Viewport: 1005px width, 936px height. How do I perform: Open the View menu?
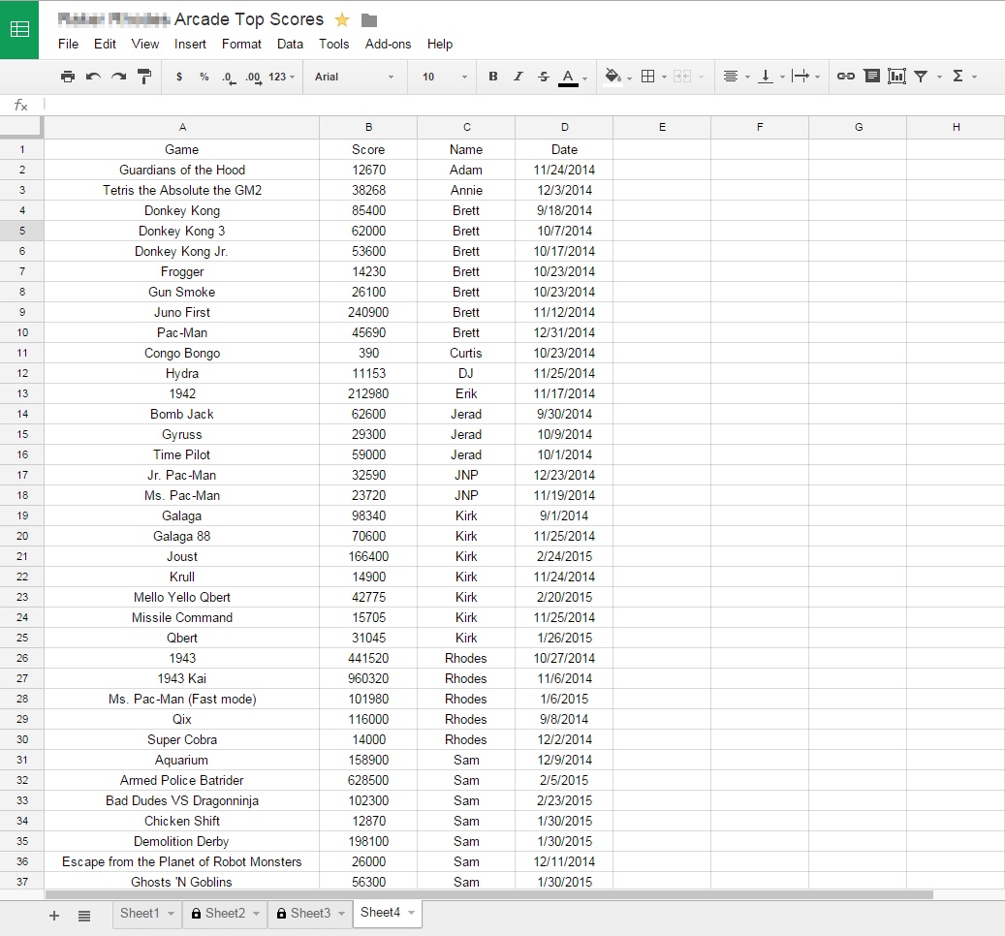coord(144,45)
